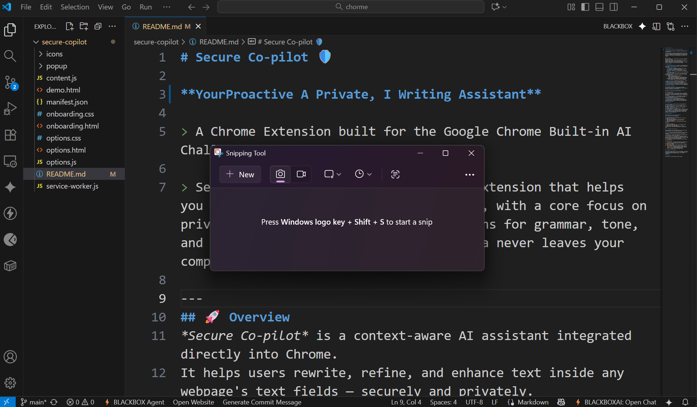Open the Explorer view in activity bar
The image size is (697, 407).
pos(10,29)
